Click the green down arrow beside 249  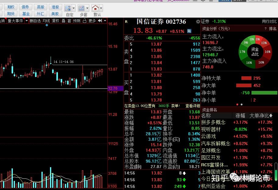point(184,186)
